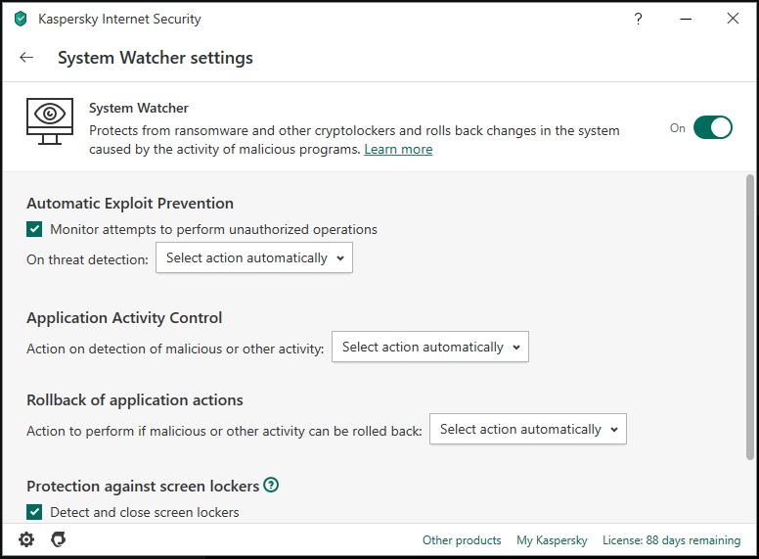Open the Other products link
759x559 pixels.
click(x=462, y=540)
